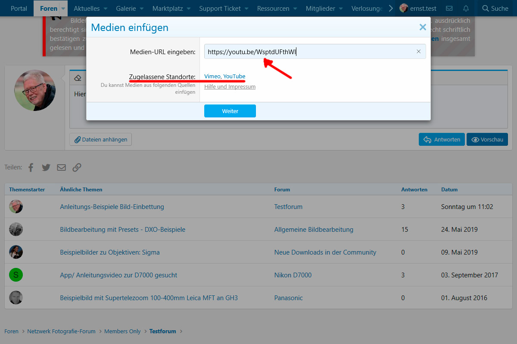The image size is (517, 344).
Task: Open the Portal nav item
Action: 19,8
